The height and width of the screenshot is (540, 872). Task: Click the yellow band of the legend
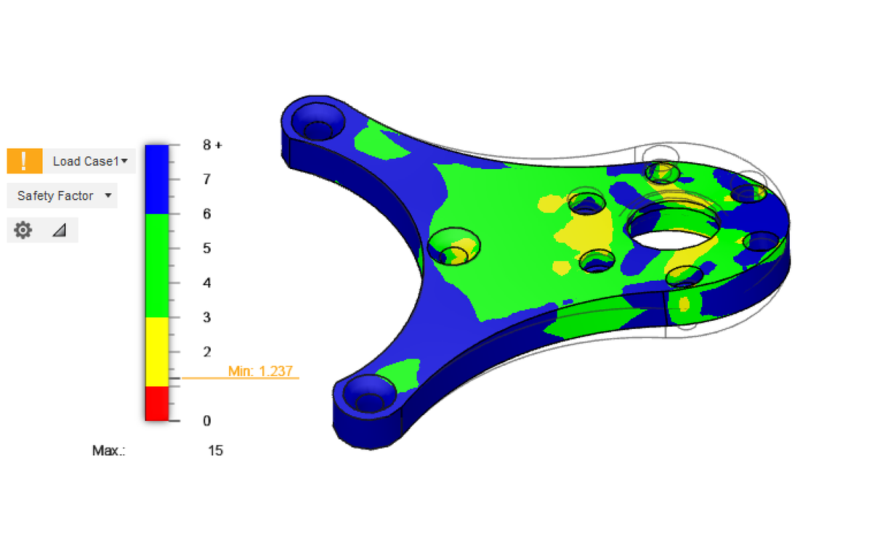[x=157, y=351]
